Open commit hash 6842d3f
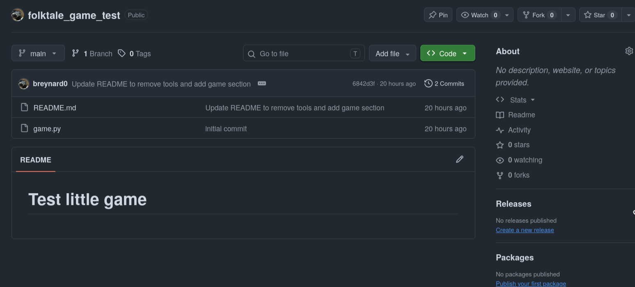Viewport: 635px width, 287px height. (363, 84)
